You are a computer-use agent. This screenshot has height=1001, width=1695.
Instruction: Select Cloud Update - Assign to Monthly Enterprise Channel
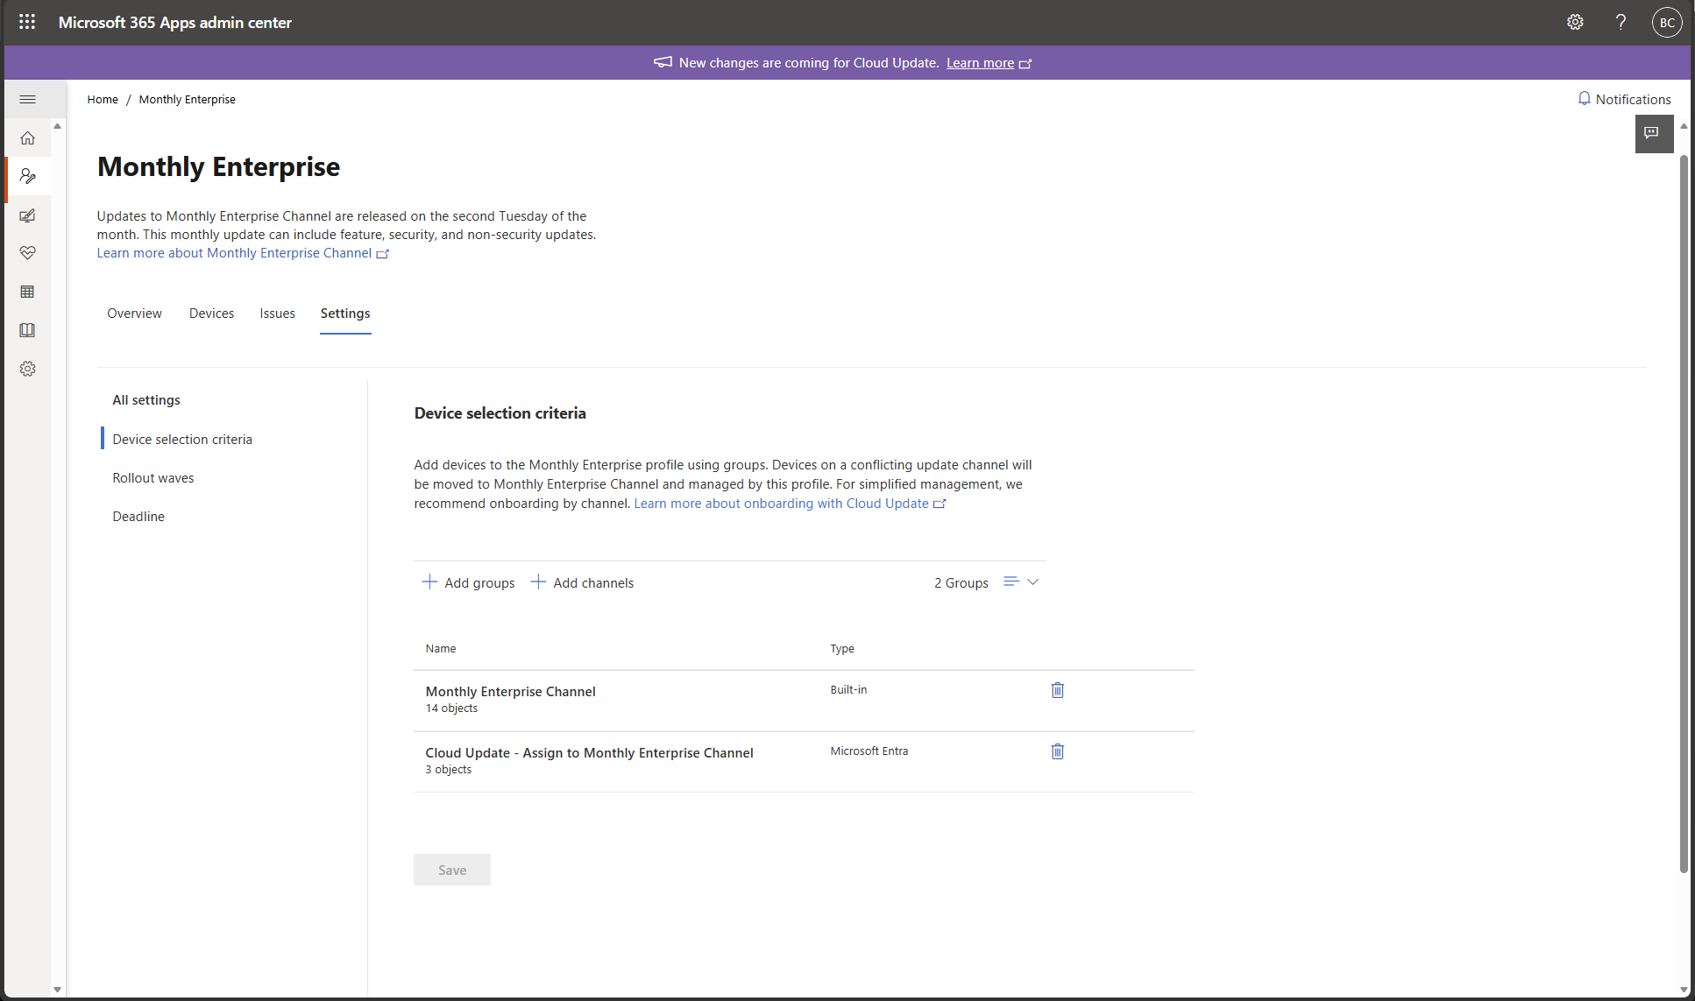pyautogui.click(x=589, y=752)
